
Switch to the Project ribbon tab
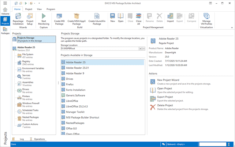point(29,9)
